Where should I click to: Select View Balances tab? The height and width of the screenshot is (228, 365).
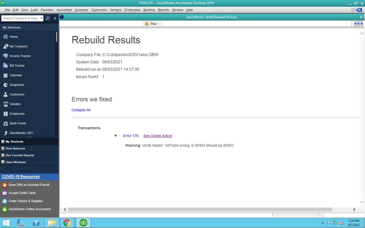29,148
